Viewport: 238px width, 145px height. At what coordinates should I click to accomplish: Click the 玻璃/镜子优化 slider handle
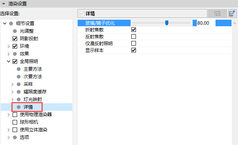pyautogui.click(x=167, y=23)
